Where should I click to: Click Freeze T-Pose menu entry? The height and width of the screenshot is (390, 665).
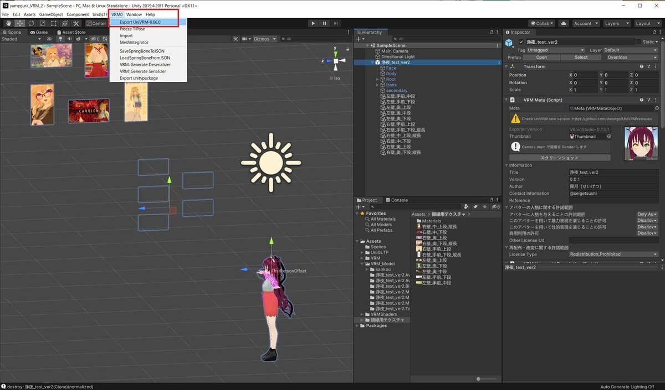(132, 29)
